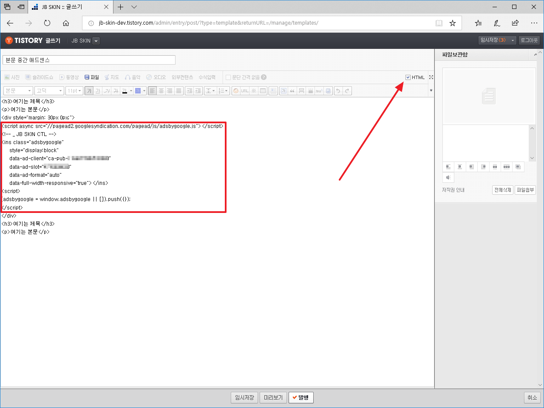Open the 오디오 audio insert tool

tap(156, 77)
